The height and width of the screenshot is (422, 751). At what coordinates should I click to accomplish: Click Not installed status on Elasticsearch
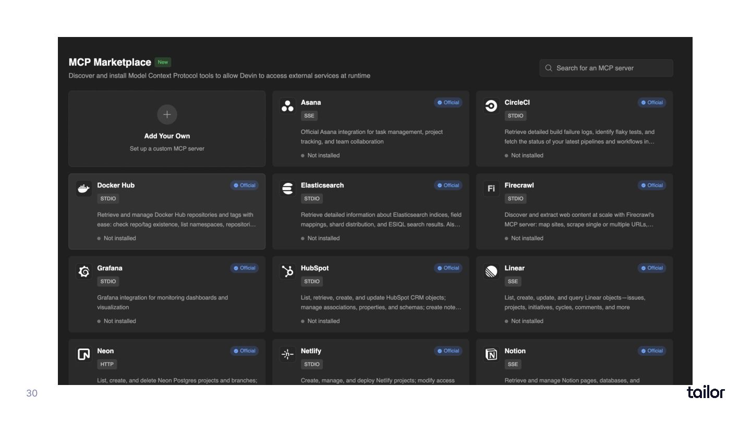(x=320, y=238)
